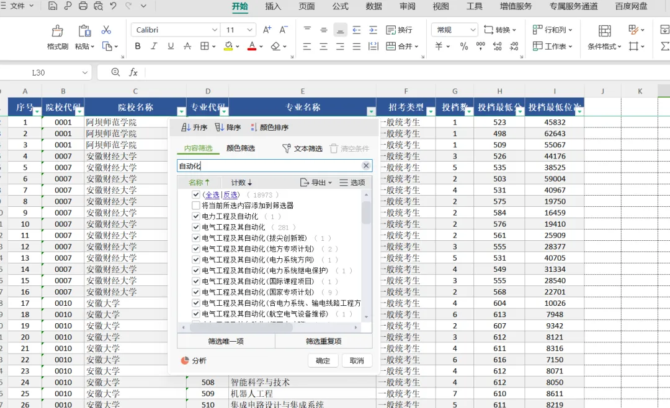
Task: Click the Print icon in quick toolbar
Action: (83, 6)
